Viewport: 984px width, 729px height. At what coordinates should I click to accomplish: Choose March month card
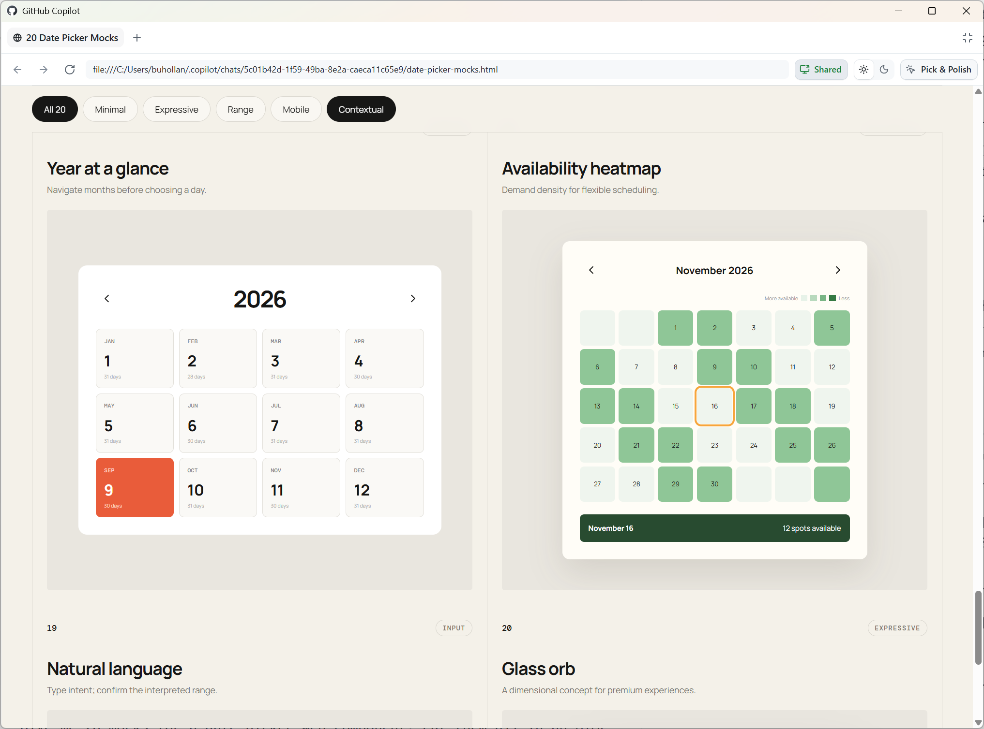click(301, 358)
